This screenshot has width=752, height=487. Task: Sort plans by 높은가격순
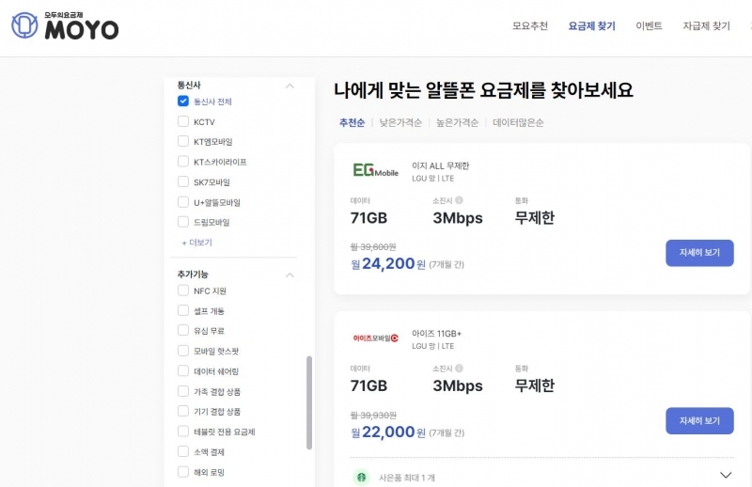pyautogui.click(x=457, y=123)
